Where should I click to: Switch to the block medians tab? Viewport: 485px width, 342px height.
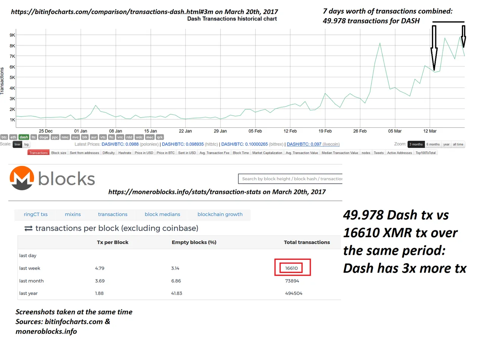point(162,214)
